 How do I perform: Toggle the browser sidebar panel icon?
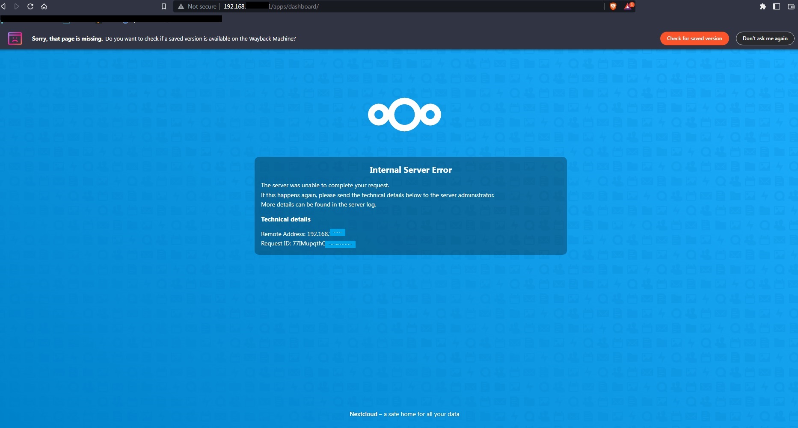(777, 6)
